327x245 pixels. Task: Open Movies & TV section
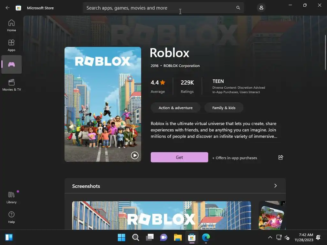(11, 85)
